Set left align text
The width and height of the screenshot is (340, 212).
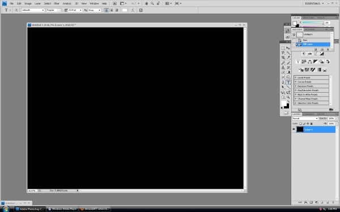pos(107,10)
